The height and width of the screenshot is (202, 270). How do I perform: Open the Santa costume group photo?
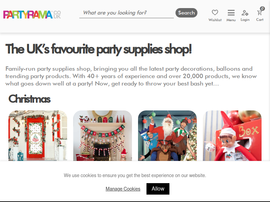tap(167, 136)
